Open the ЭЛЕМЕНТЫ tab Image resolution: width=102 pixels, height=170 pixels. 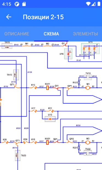[86, 34]
